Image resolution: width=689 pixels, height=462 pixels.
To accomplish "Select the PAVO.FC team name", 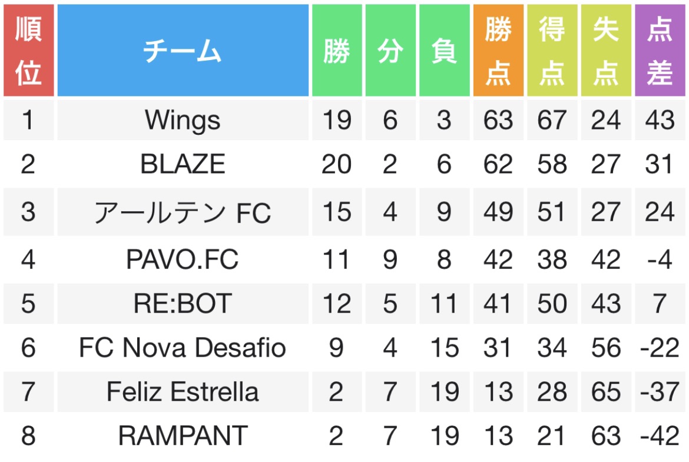I will (x=183, y=259).
